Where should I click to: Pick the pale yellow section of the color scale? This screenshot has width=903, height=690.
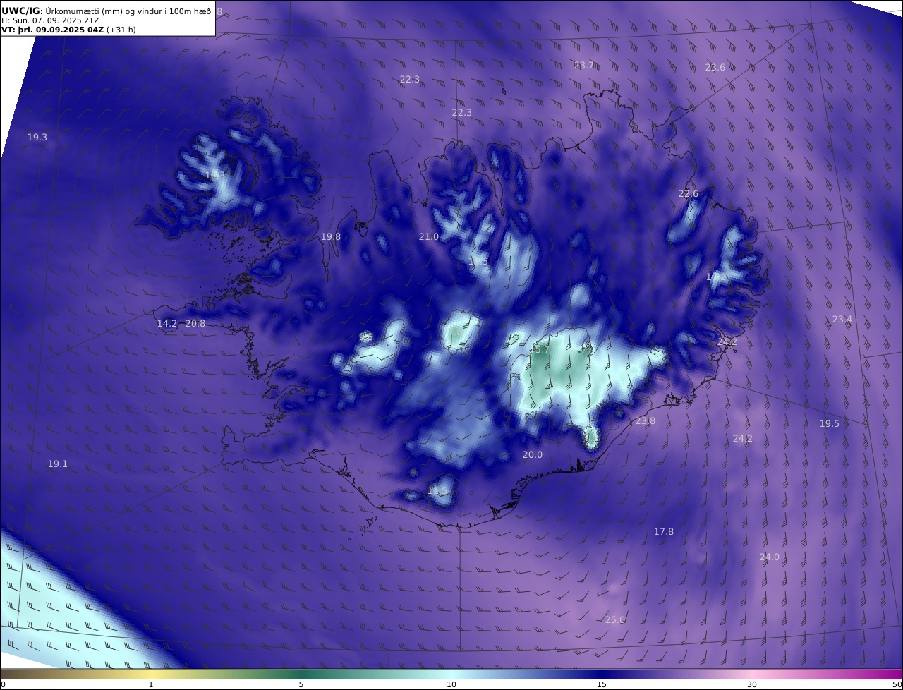point(151,674)
